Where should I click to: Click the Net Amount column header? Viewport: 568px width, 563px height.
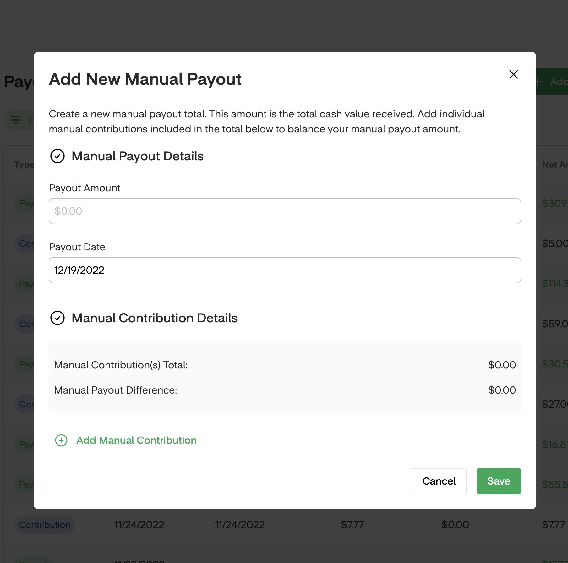554,165
